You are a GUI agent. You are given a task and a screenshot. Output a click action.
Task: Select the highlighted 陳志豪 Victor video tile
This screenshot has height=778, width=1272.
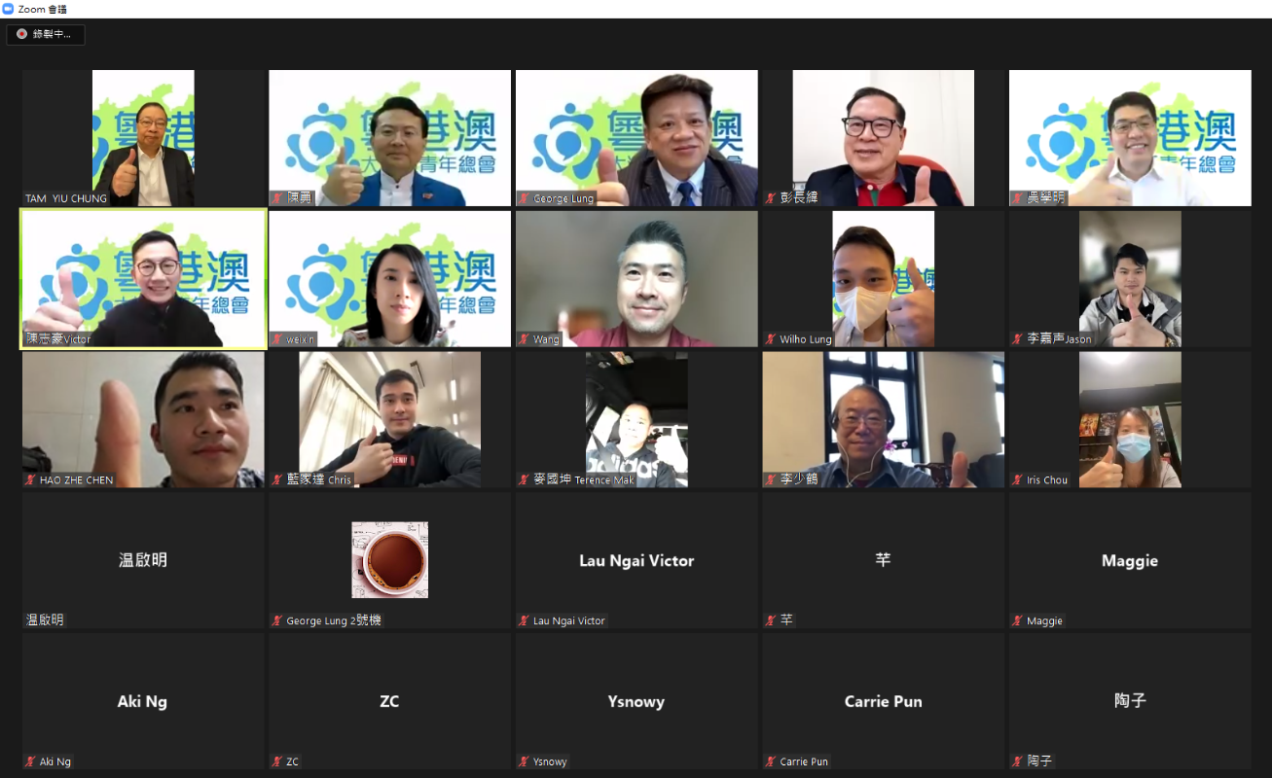pyautogui.click(x=143, y=279)
